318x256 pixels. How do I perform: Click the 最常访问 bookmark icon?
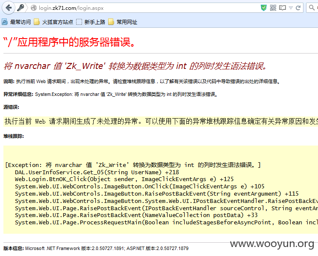[x=5, y=22]
